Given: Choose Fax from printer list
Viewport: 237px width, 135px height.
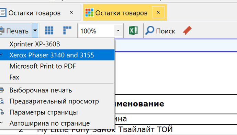Looking at the screenshot, I should click(x=57, y=77).
